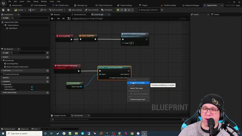This screenshot has height=136, width=242.
Task: Click the Components search field
Action: point(30,18)
